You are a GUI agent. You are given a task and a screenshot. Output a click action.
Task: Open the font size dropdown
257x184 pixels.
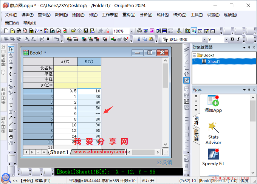click(226, 39)
